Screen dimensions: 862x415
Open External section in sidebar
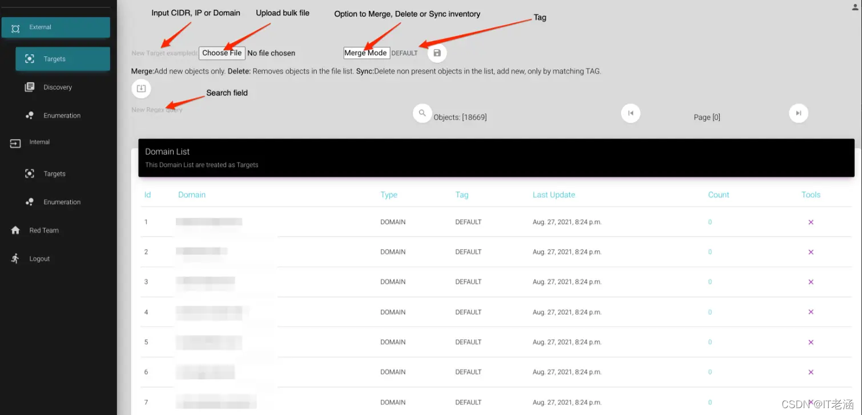coord(56,27)
